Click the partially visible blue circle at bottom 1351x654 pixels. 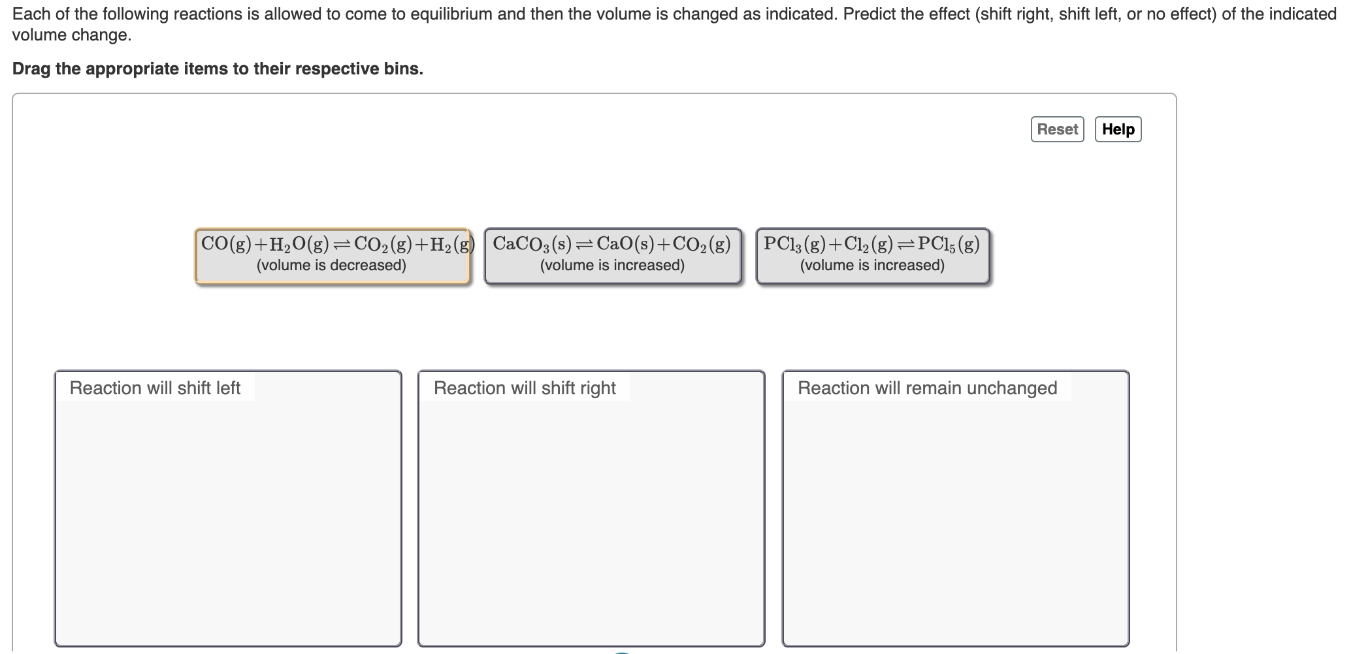pos(623,651)
